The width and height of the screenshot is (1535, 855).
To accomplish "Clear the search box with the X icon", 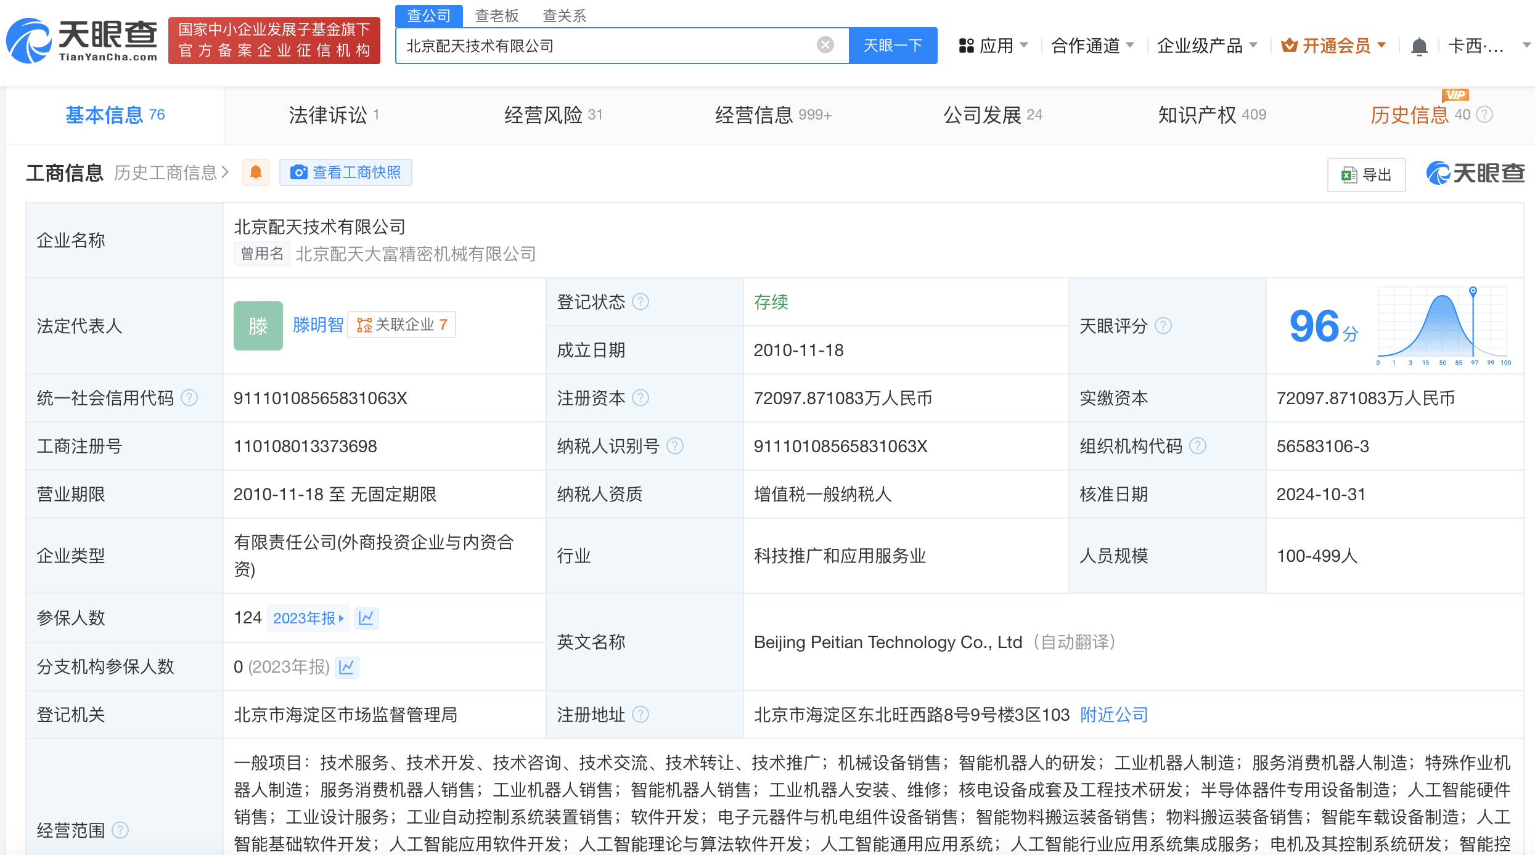I will click(x=825, y=45).
